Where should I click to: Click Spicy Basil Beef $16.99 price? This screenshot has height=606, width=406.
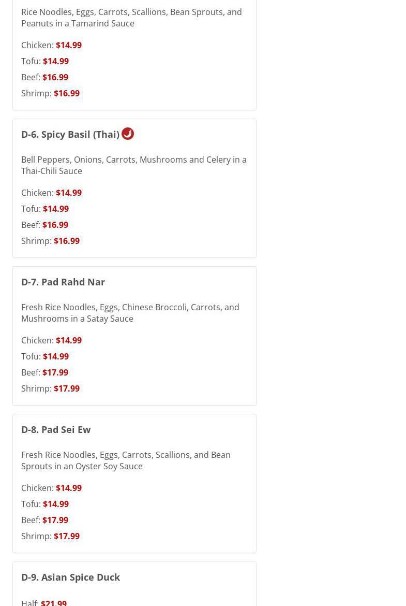point(55,225)
